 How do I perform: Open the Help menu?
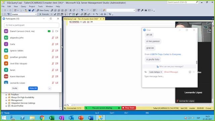point(58,6)
